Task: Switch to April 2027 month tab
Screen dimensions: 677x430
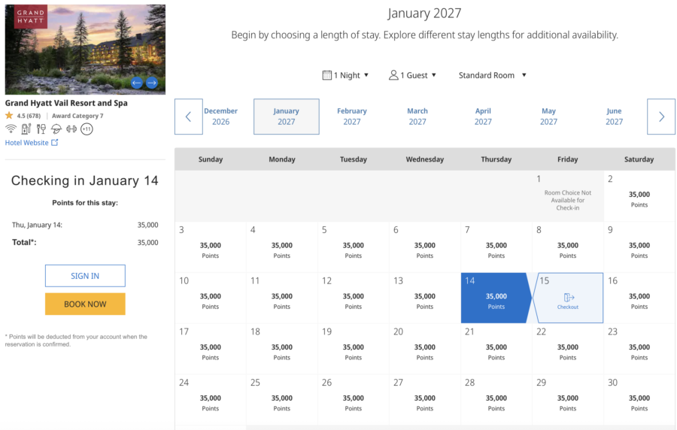Action: 483,117
